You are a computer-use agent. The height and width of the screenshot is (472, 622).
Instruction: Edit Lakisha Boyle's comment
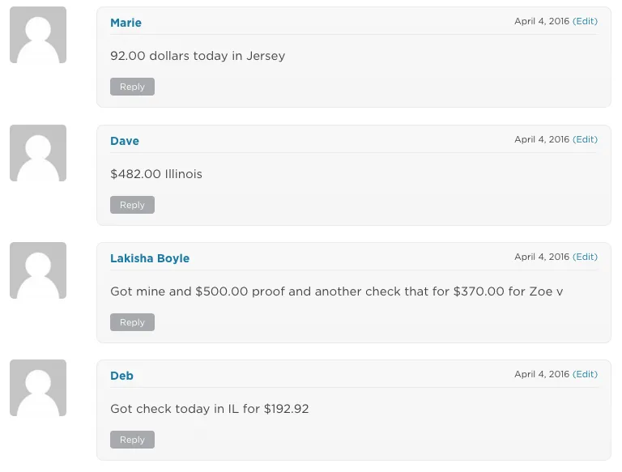coord(585,257)
